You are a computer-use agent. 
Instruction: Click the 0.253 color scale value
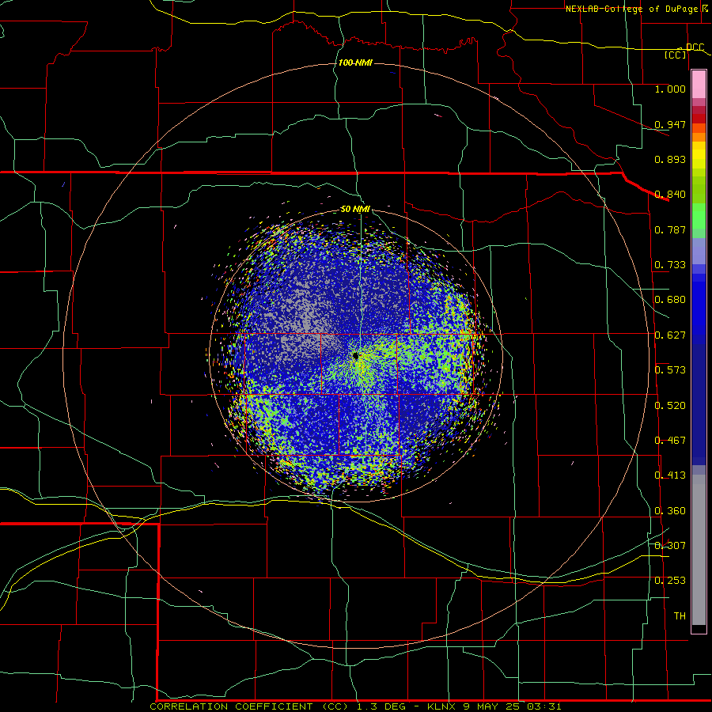pyautogui.click(x=670, y=581)
